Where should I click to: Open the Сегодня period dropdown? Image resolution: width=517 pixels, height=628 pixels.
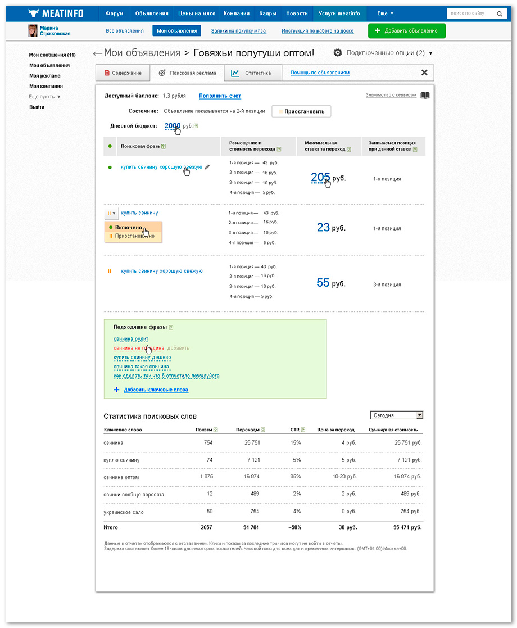pyautogui.click(x=396, y=415)
